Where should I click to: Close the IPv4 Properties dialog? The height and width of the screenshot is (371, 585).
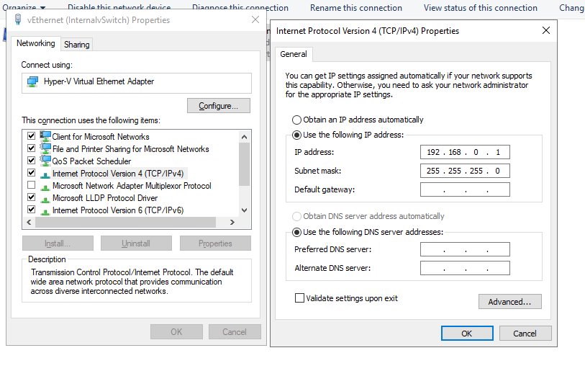[x=546, y=31]
